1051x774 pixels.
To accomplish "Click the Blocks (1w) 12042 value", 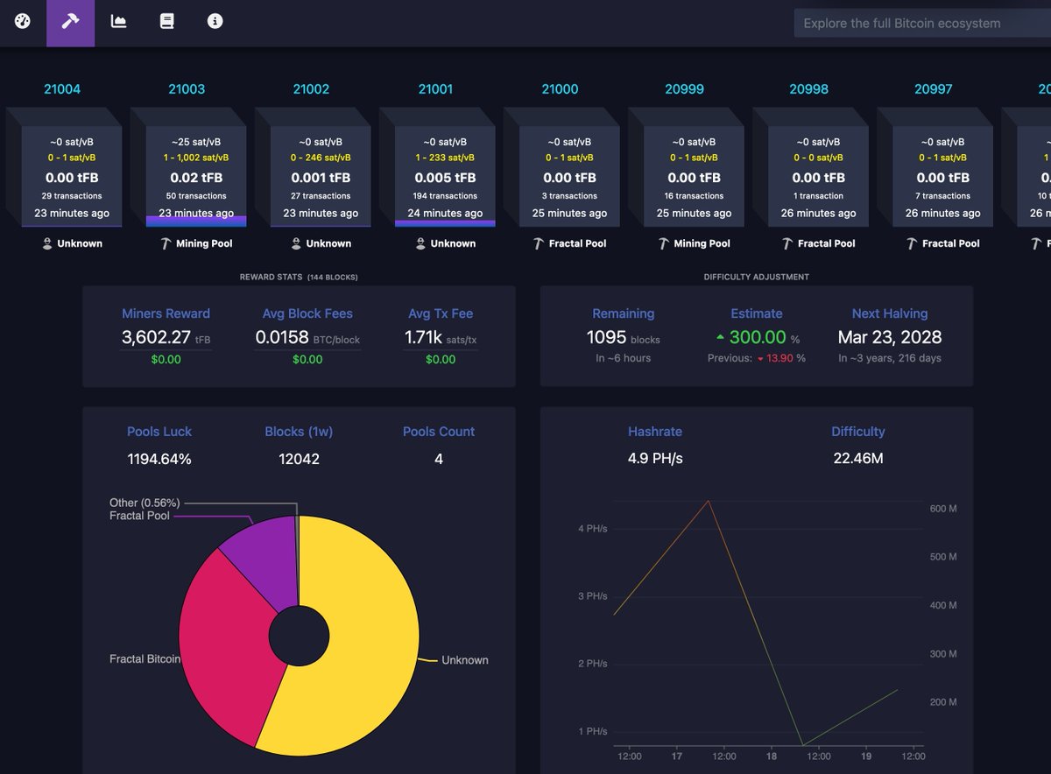I will (299, 459).
